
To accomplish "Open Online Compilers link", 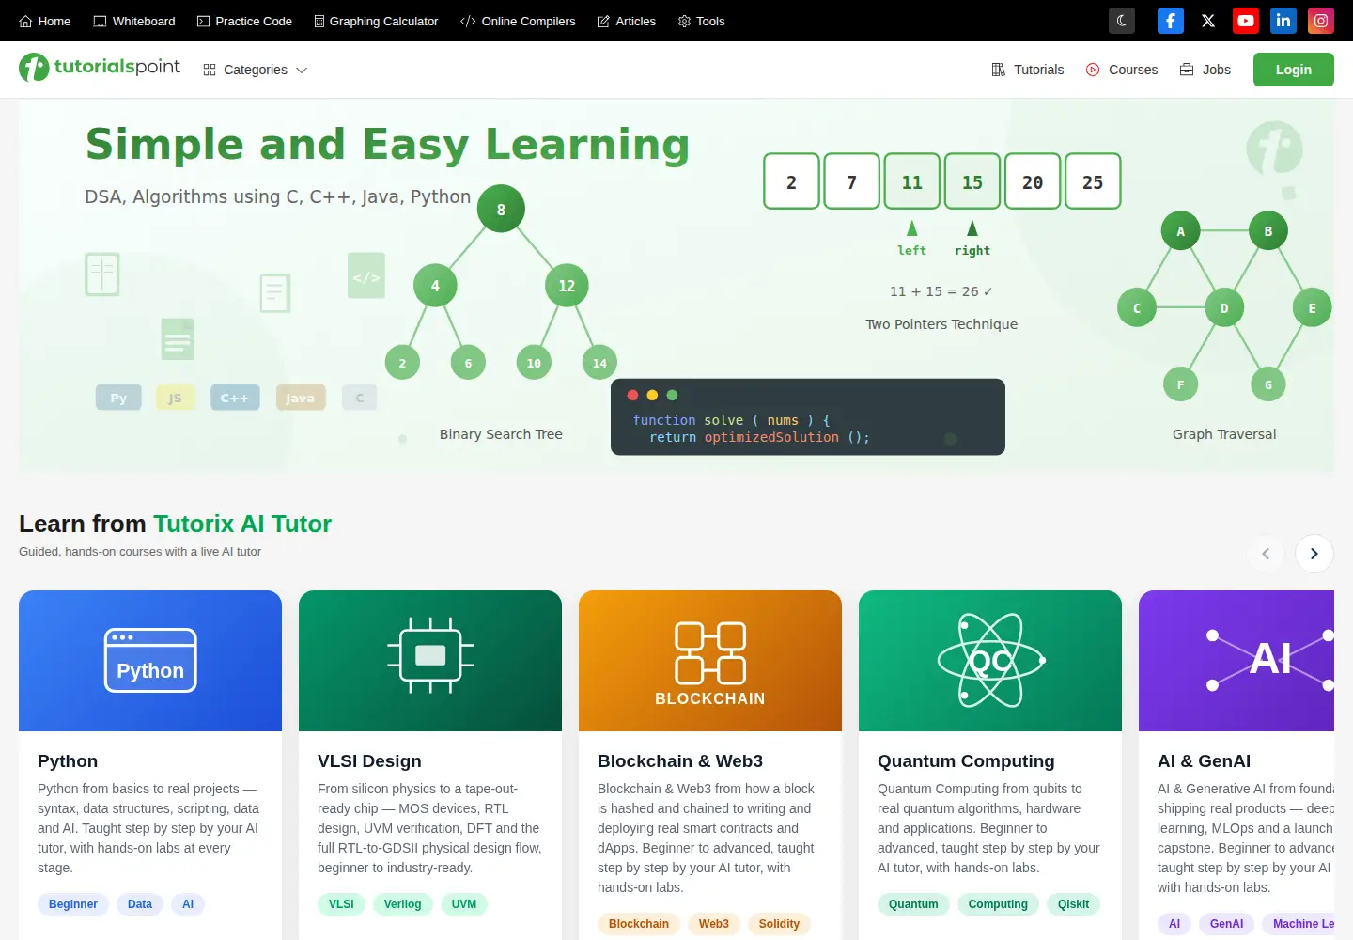I will (x=518, y=21).
